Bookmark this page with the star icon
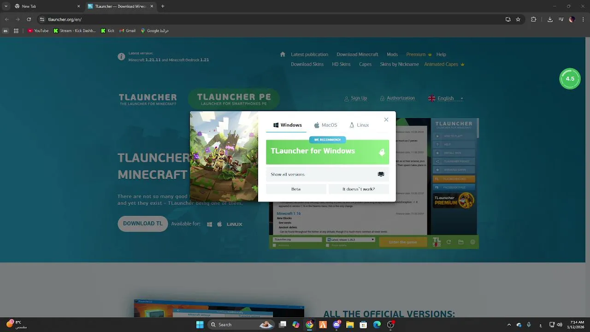 point(518,19)
